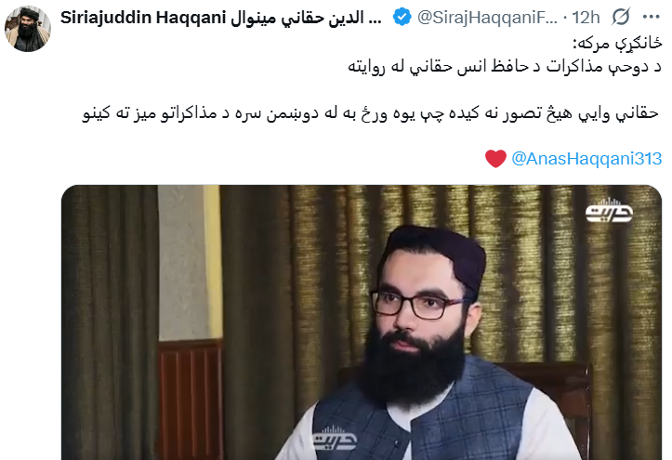Image resolution: width=672 pixels, height=460 pixels.
Task: Open the Siriajuddin Haqqani display name
Action: pyautogui.click(x=143, y=18)
